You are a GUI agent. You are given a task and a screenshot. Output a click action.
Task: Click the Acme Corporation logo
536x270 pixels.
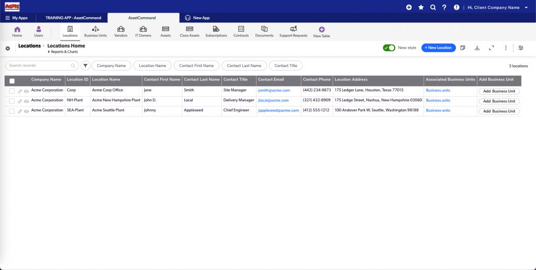pos(12,7)
